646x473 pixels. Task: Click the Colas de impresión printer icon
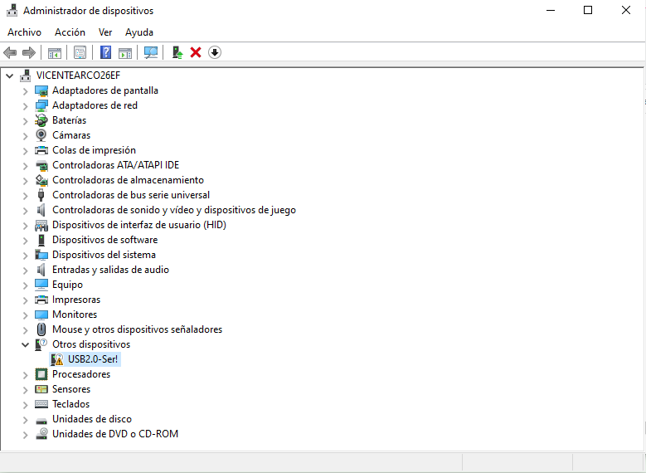click(41, 150)
